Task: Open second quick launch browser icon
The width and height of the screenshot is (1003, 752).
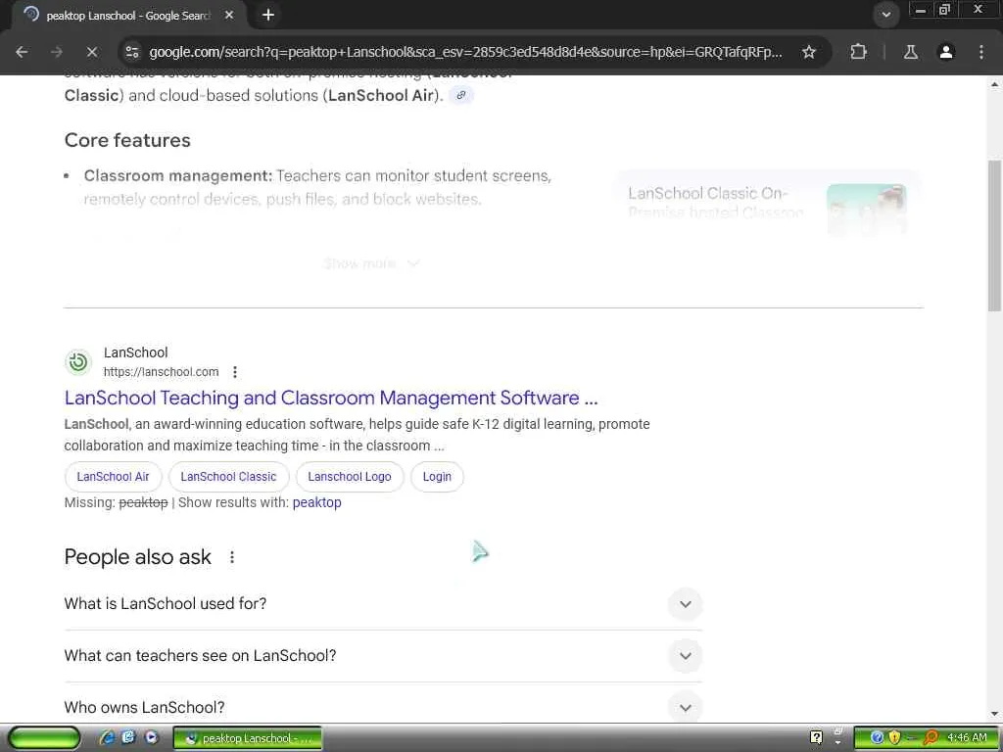Action: (128, 737)
